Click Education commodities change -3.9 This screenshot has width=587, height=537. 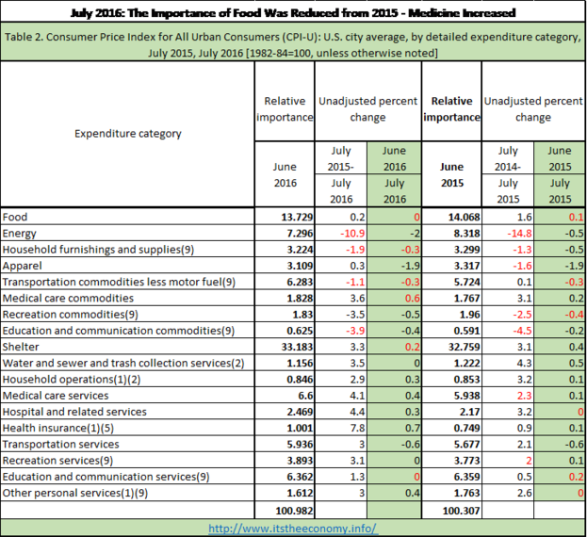(x=355, y=331)
